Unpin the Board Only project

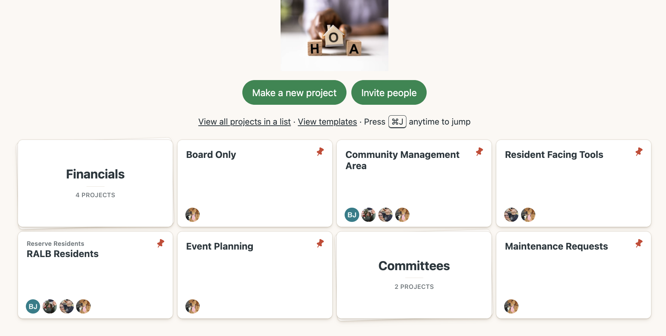tap(320, 152)
